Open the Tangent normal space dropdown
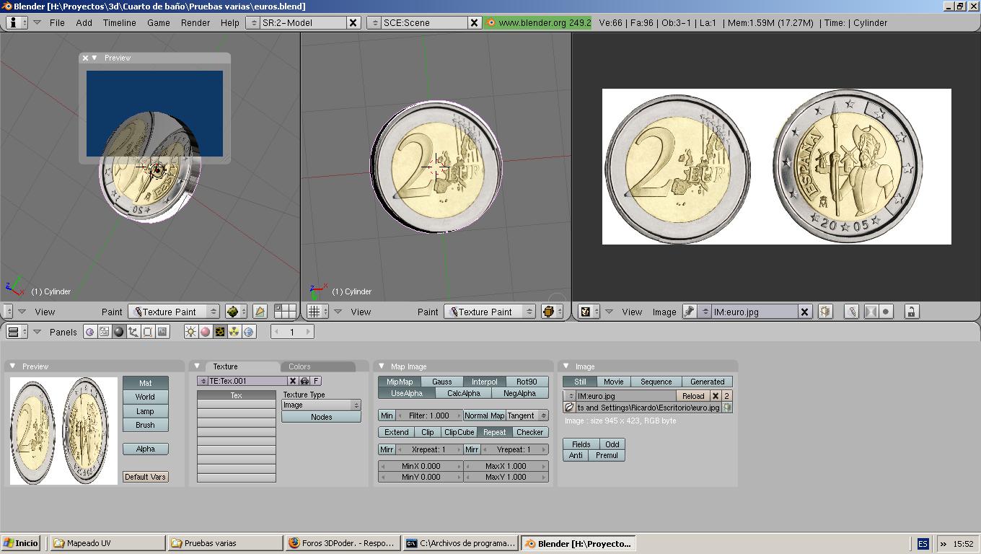981x554 pixels. pos(527,415)
